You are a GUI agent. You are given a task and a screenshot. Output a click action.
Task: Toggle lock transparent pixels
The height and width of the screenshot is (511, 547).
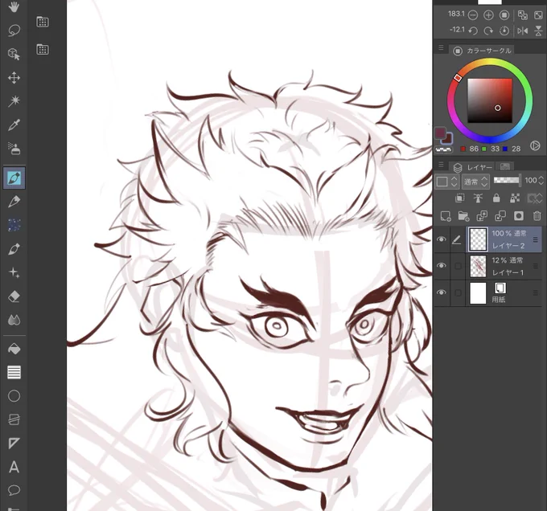pyautogui.click(x=515, y=198)
